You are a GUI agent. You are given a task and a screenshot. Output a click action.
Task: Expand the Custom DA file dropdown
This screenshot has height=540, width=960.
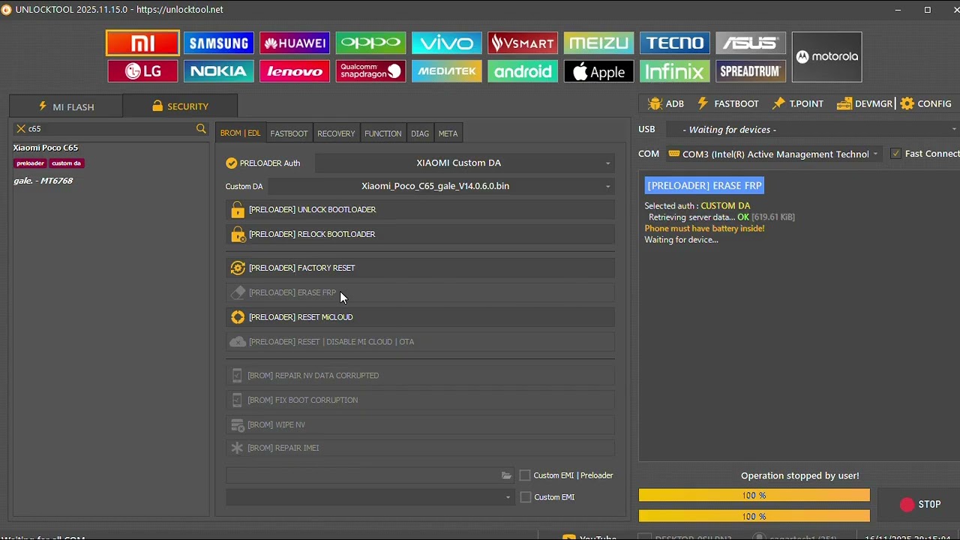coord(441,186)
